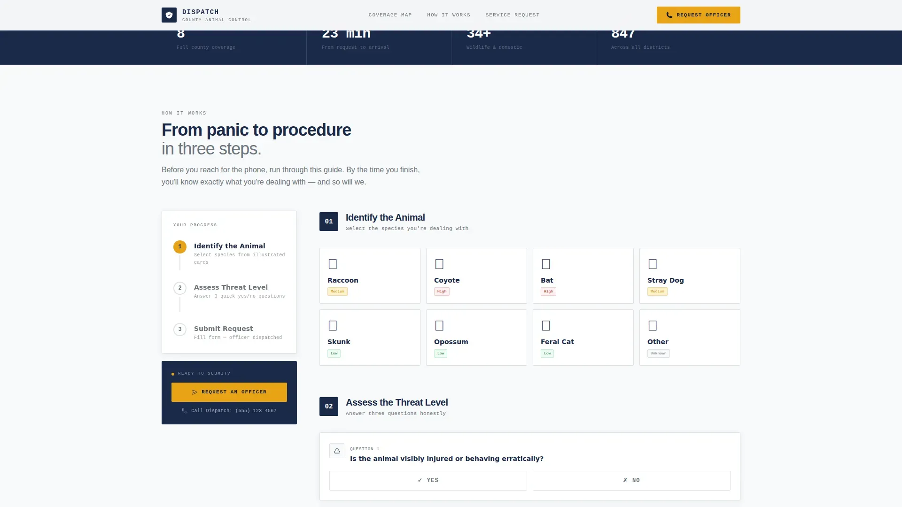Click the 02 section number badge
Screen dimensions: 902x507
[329, 407]
